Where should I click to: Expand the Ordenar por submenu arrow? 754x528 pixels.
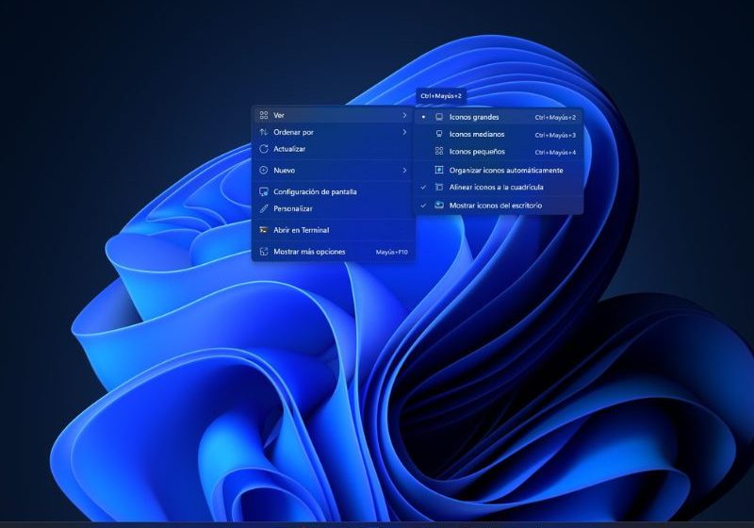(404, 132)
